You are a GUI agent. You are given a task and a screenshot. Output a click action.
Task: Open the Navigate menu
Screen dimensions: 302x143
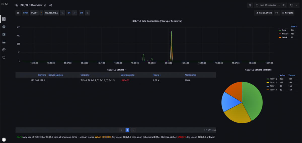coord(287,13)
